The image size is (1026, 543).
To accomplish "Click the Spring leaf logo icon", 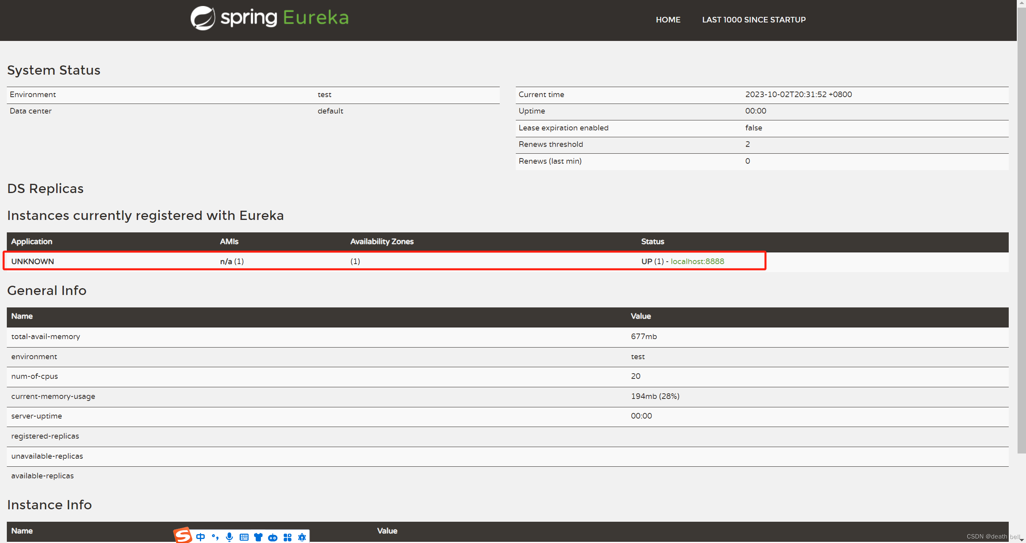I will [203, 18].
